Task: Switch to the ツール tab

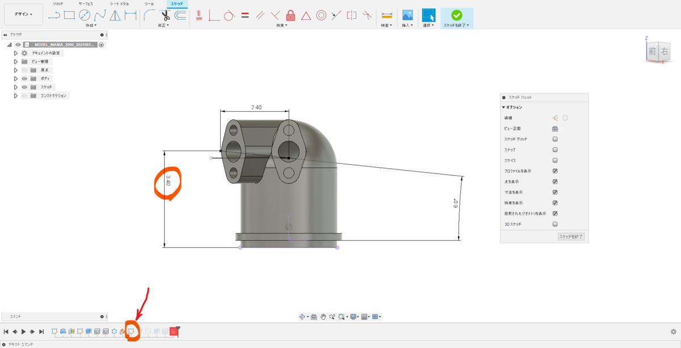Action: (x=149, y=3)
